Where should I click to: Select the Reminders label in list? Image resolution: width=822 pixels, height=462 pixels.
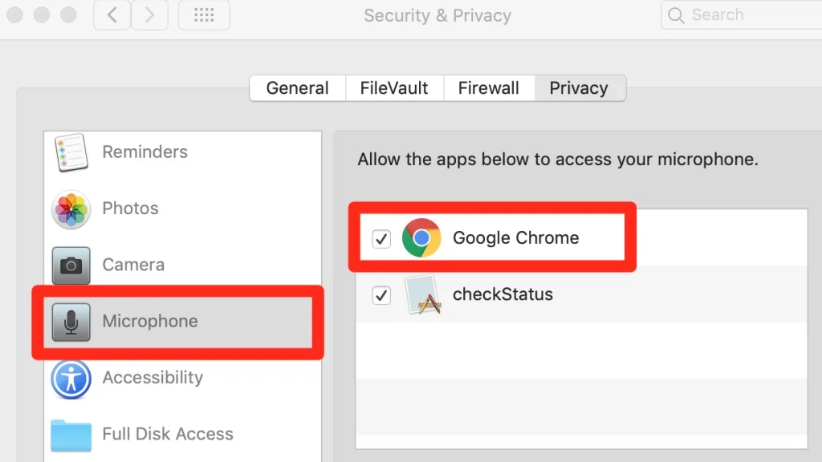pos(145,152)
